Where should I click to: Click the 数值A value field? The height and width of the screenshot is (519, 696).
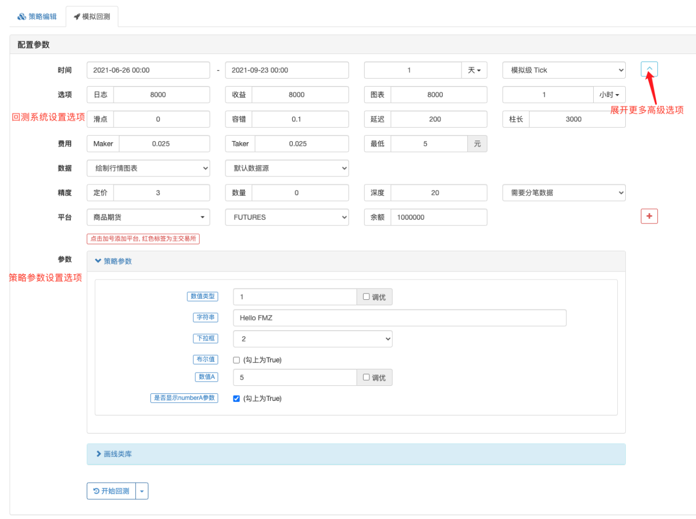tap(295, 377)
